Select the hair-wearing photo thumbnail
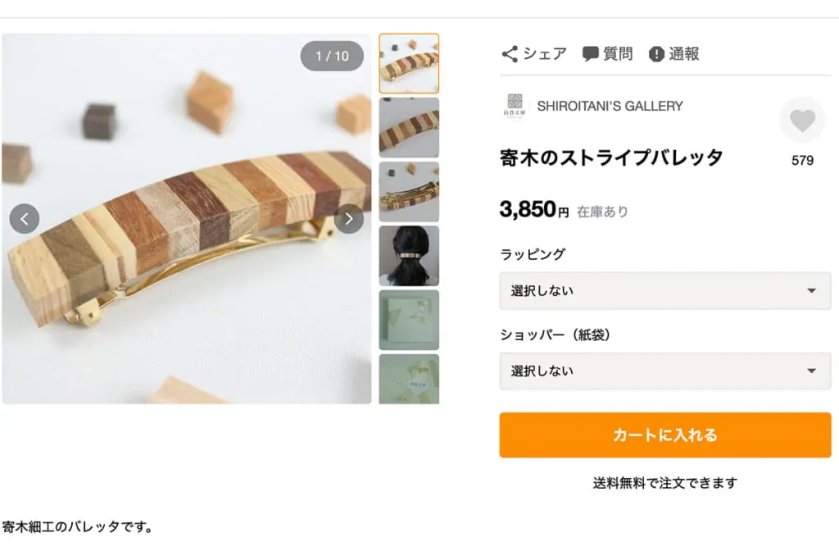 pyautogui.click(x=409, y=255)
